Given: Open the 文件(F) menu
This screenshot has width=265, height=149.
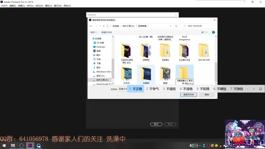Looking at the screenshot, I should (x=4, y=6).
